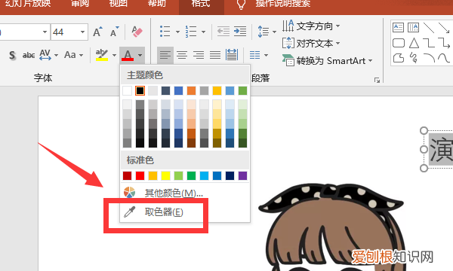Select the straight line shape

tap(429, 28)
